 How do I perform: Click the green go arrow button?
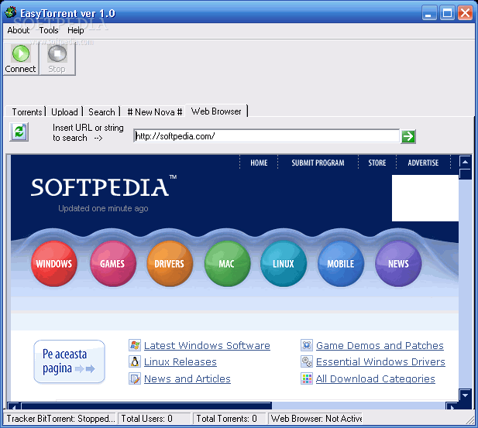pos(408,136)
